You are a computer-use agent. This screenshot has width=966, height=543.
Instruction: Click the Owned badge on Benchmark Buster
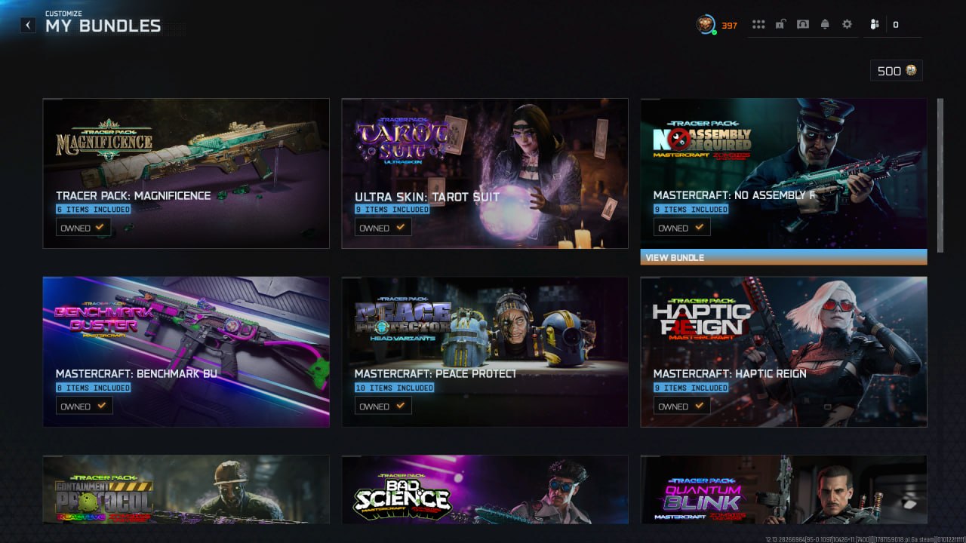[x=84, y=406]
